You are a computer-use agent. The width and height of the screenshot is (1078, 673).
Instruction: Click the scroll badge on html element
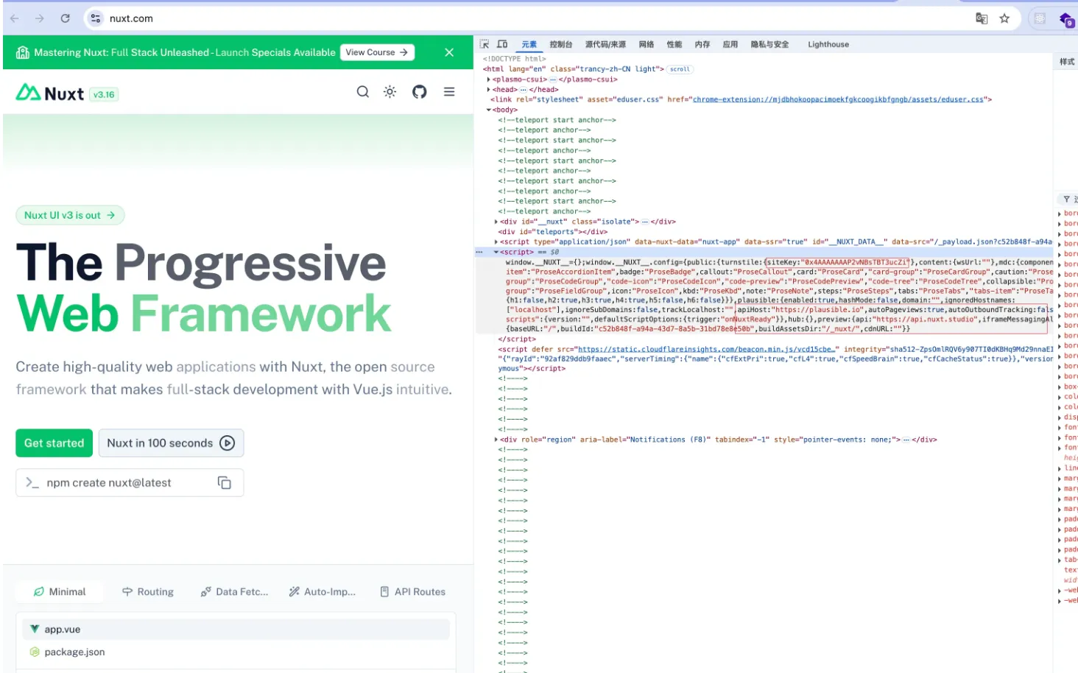pyautogui.click(x=680, y=69)
